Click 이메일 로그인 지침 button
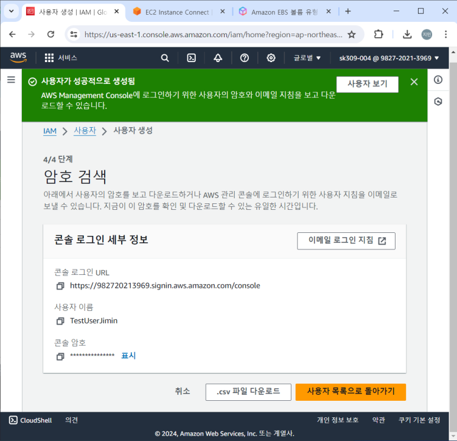The image size is (457, 441). [x=346, y=241]
